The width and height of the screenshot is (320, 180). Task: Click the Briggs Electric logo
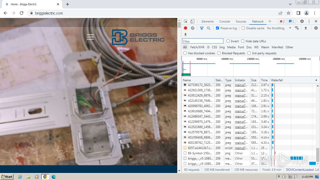point(138,37)
